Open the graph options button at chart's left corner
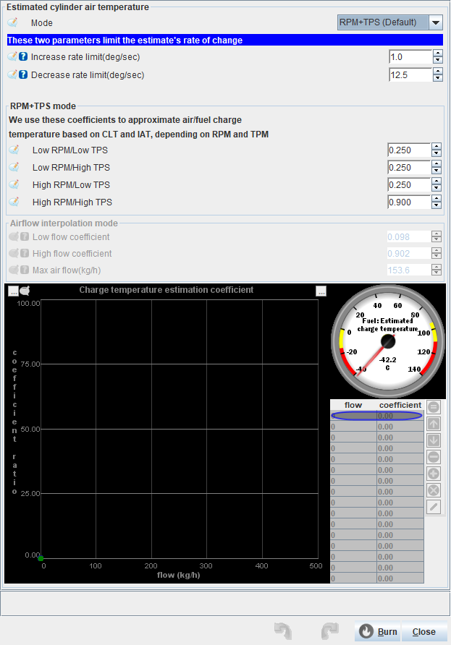451x645 pixels. 13,291
